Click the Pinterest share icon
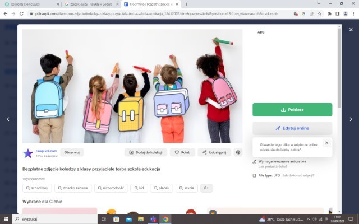Screen dimensions: 359x224 click(x=238, y=152)
